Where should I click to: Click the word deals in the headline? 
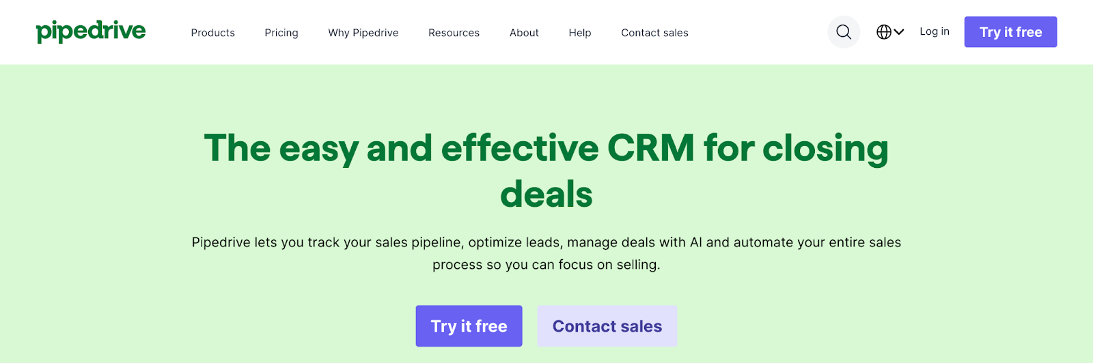[546, 194]
